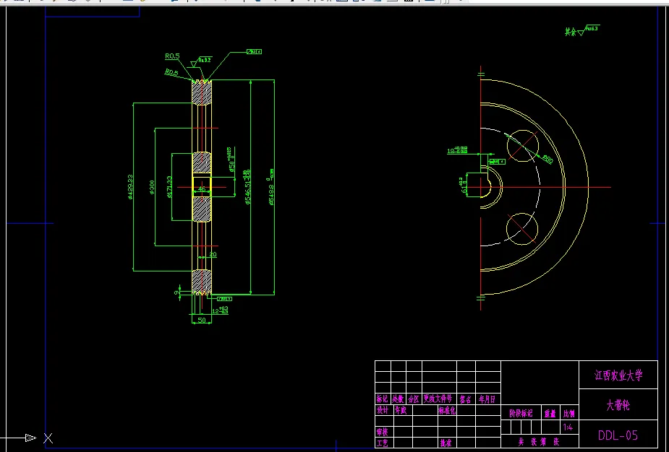Click the 分区 title block cell
This screenshot has width=669, height=452.
pos(414,399)
